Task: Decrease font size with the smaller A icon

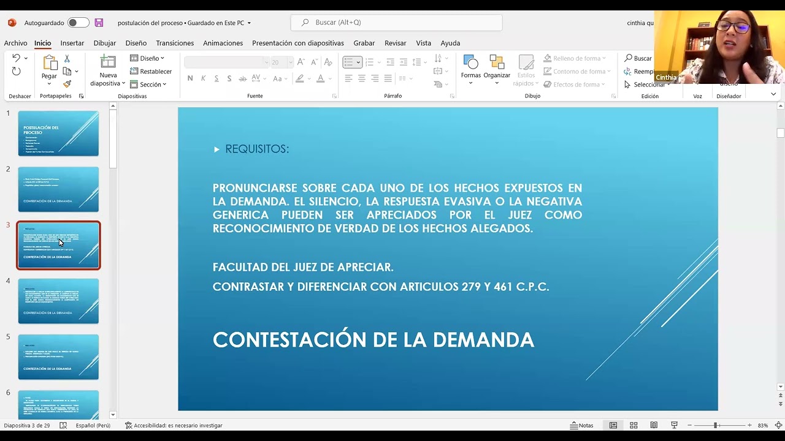Action: pyautogui.click(x=314, y=62)
